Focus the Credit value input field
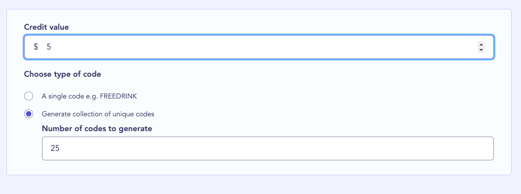Image resolution: width=521 pixels, height=194 pixels. (x=259, y=47)
